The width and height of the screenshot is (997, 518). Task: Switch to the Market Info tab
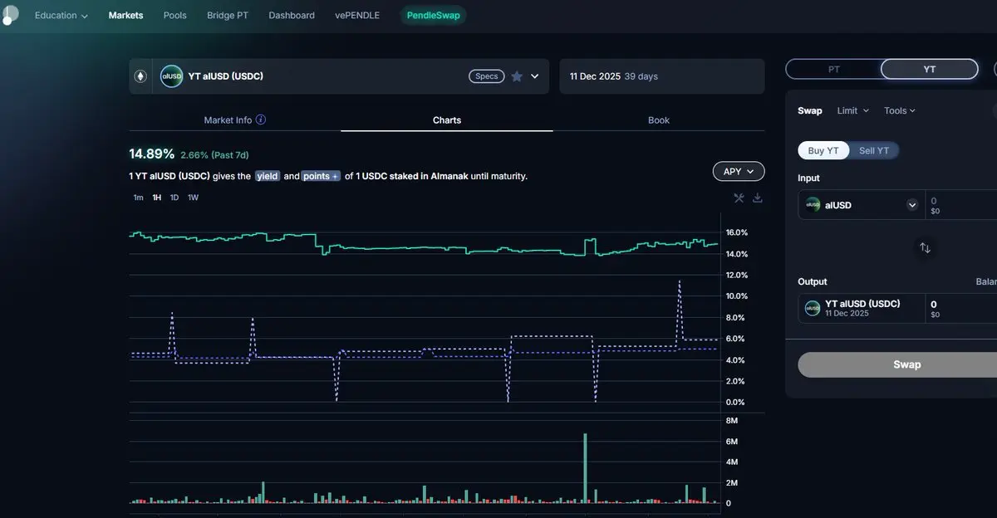coord(235,120)
